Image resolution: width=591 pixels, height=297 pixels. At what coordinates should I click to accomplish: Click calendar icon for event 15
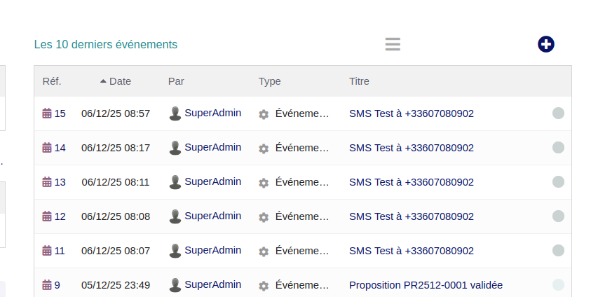47,113
